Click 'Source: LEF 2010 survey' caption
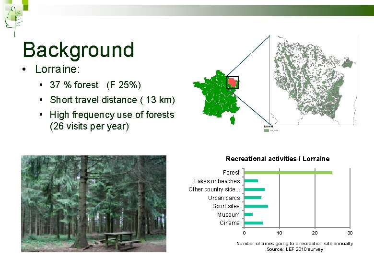Image resolution: width=374 pixels, height=259 pixels. (x=295, y=249)
